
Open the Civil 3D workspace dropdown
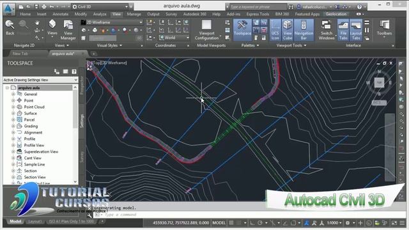100,6
